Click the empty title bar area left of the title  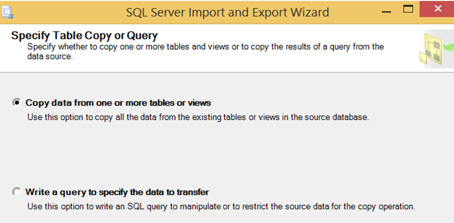[x=69, y=12]
